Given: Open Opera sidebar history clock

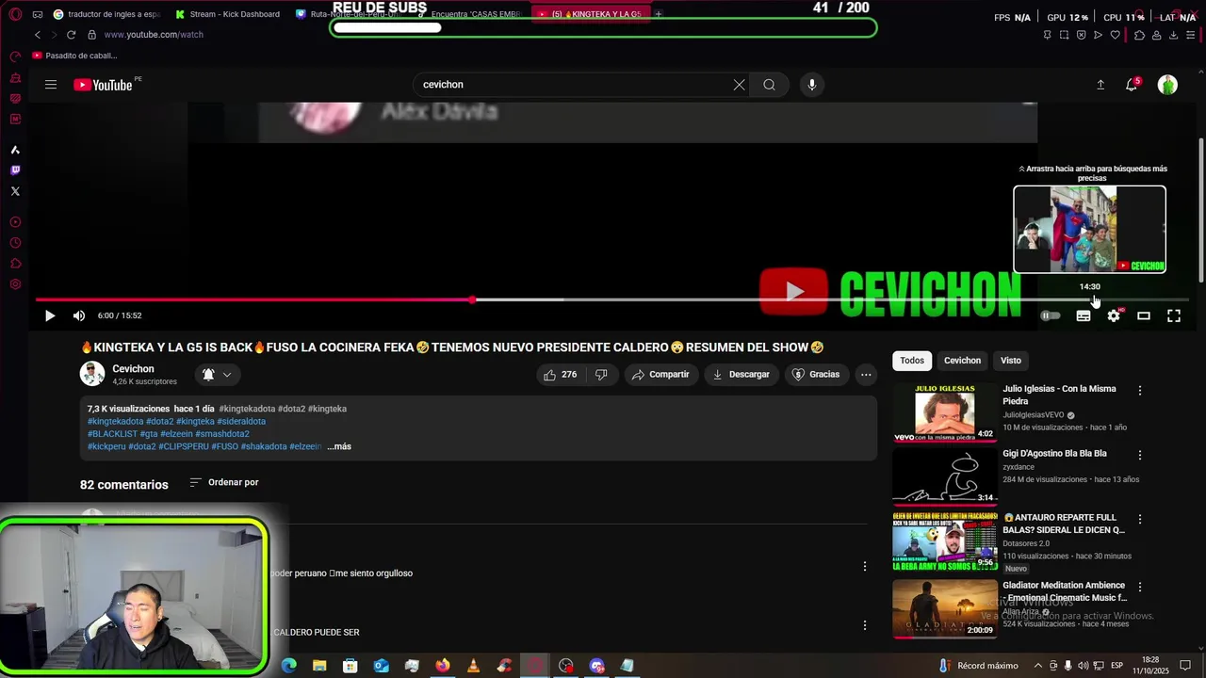Looking at the screenshot, I should tap(15, 243).
